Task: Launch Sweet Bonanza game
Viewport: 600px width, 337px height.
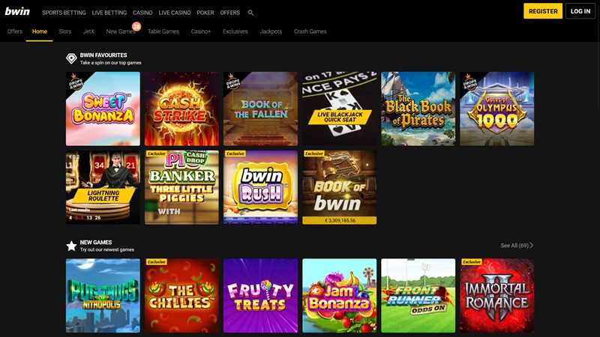Action: 103,109
